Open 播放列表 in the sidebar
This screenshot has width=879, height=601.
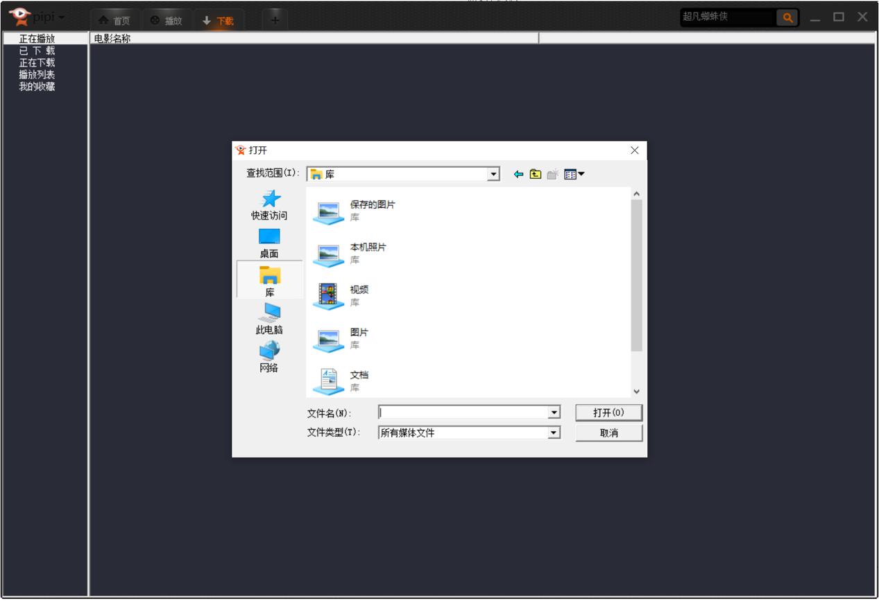[x=37, y=75]
